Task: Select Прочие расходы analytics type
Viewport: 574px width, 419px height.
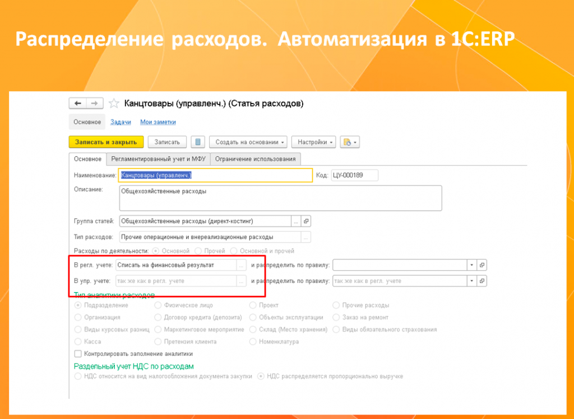Action: coord(336,305)
